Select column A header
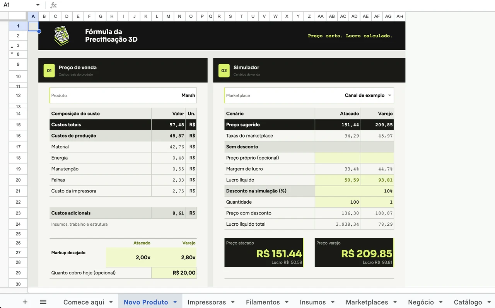 coord(33,16)
